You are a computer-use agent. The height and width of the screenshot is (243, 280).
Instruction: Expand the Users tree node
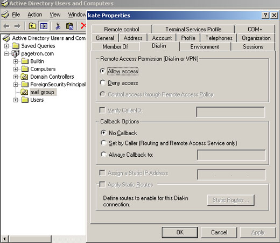coord(16,100)
